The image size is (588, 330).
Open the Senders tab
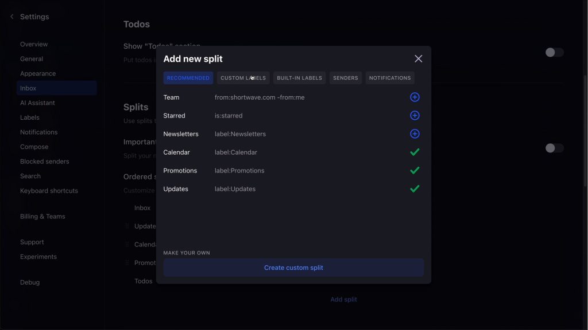[346, 78]
